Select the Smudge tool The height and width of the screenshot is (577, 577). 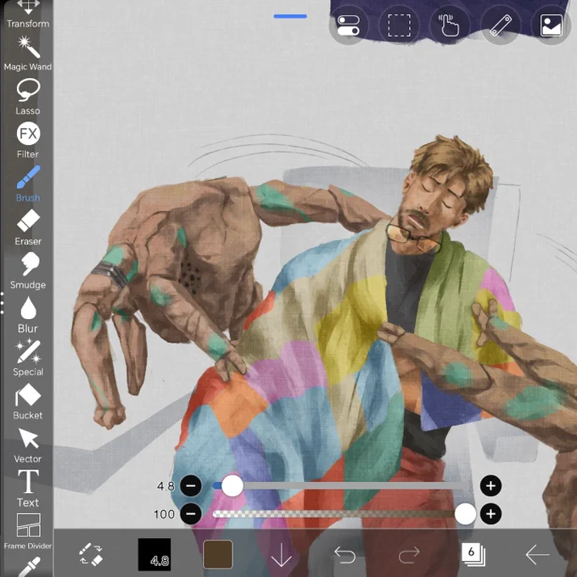click(28, 271)
